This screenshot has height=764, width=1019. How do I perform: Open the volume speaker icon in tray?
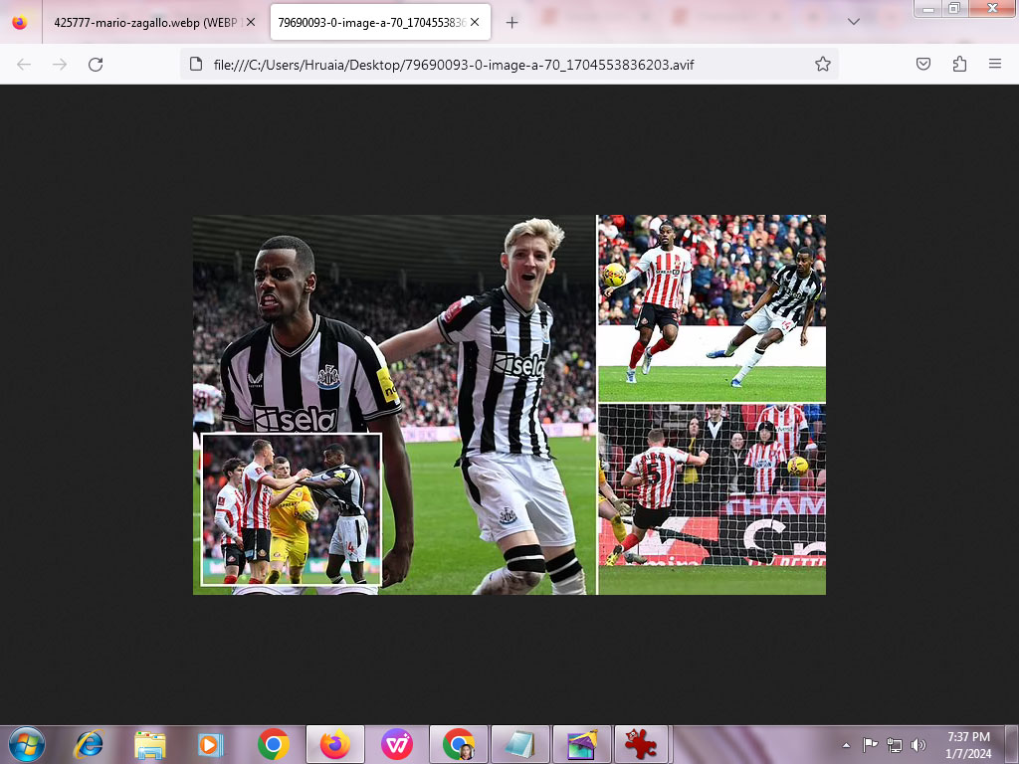click(917, 744)
